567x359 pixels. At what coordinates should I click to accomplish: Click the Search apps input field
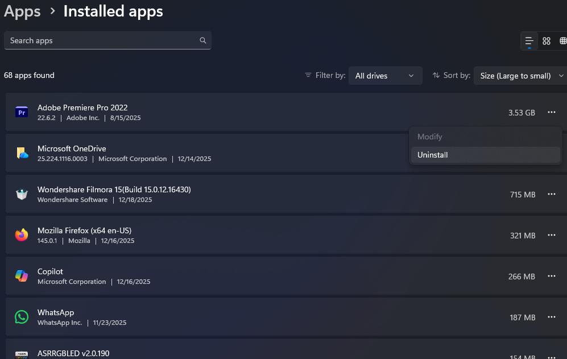(x=102, y=41)
